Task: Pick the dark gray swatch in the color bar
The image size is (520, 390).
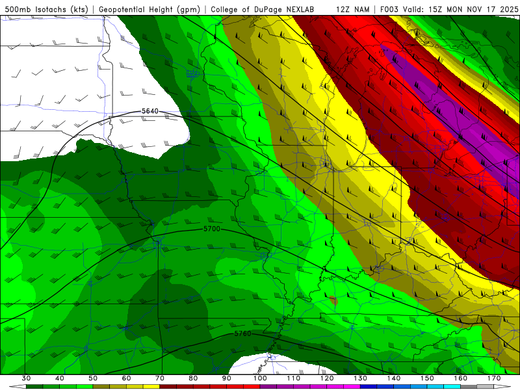Action: (469, 387)
